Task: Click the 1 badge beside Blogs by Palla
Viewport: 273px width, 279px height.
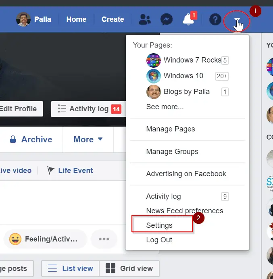Action: pos(225,92)
